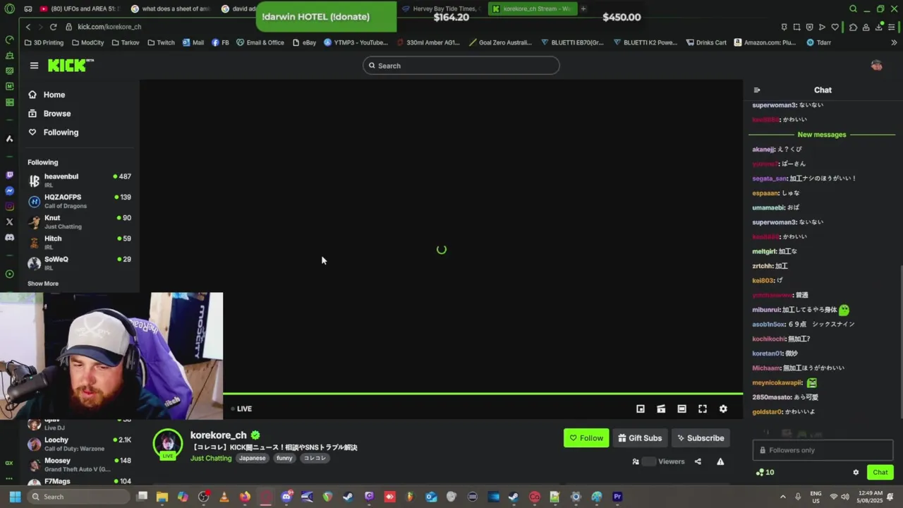Click the Windows taskbar search box
903x508 pixels.
point(79,497)
